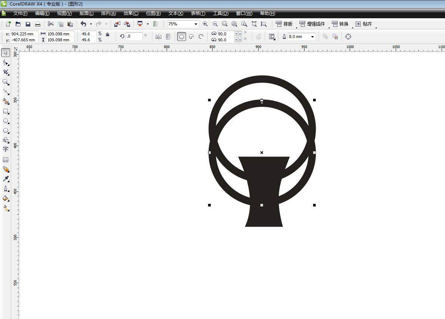Click the Undo arrow icon
445x319 pixels.
click(83, 24)
